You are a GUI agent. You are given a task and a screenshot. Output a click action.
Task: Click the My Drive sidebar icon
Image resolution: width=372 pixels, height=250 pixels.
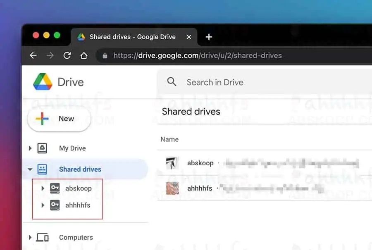tap(42, 148)
